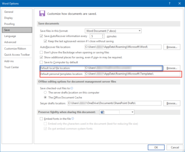Viewport: 185px width, 152px height.
Task: Click Browse for AutoRecover file location
Action: coord(172,47)
